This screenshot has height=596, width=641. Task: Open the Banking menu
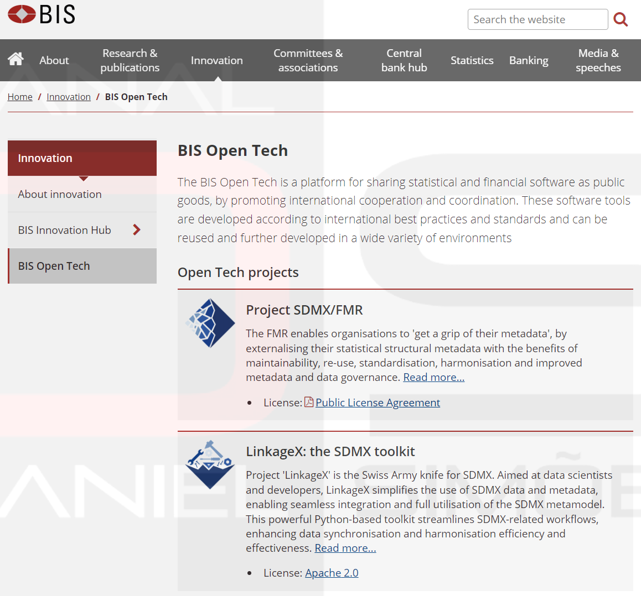[x=529, y=60]
